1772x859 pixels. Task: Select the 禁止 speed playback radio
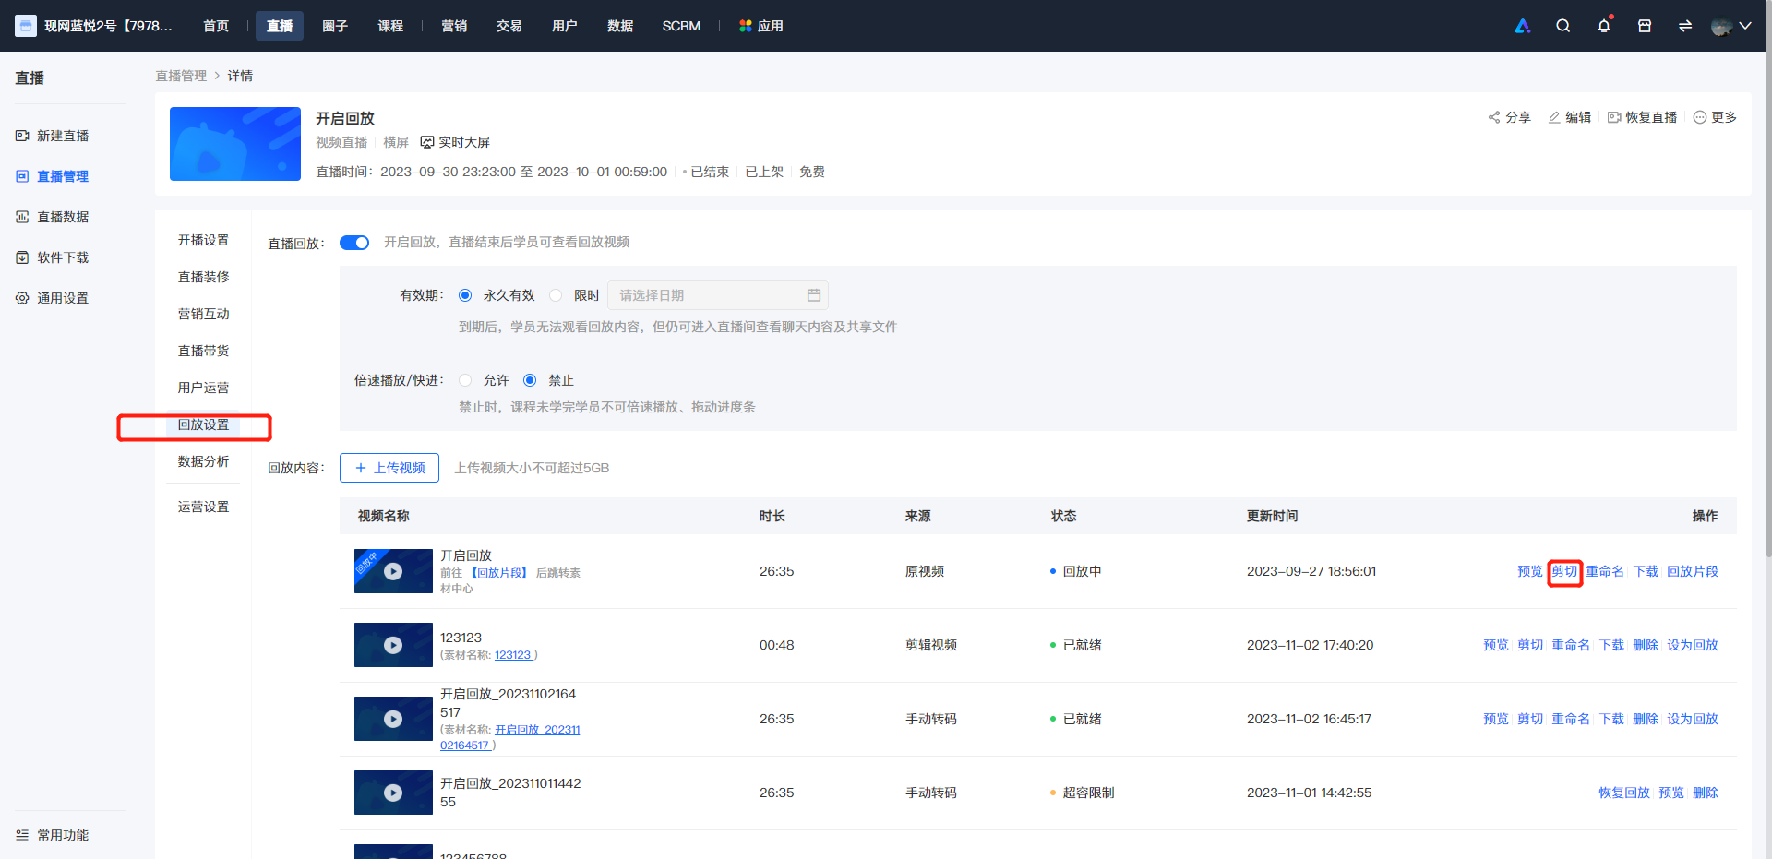click(530, 380)
